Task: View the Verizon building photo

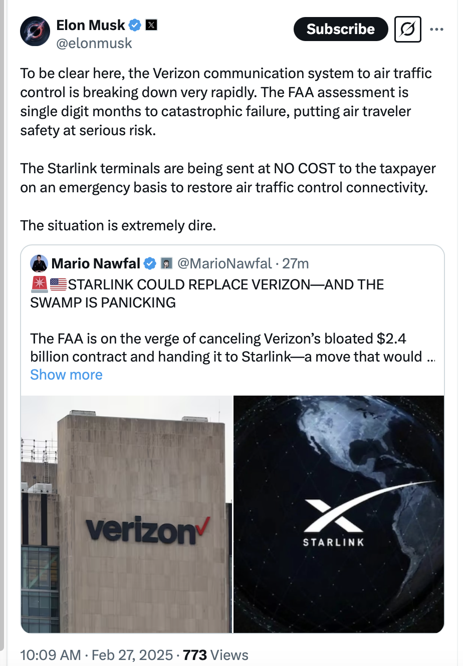Action: (x=125, y=513)
